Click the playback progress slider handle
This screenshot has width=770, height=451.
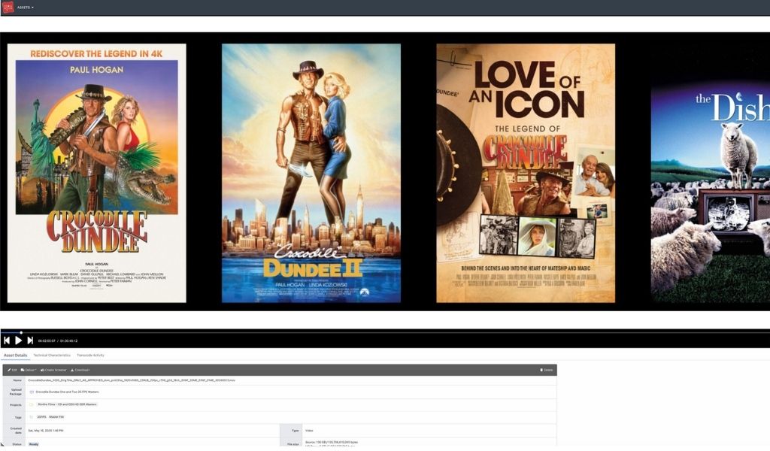(x=21, y=332)
